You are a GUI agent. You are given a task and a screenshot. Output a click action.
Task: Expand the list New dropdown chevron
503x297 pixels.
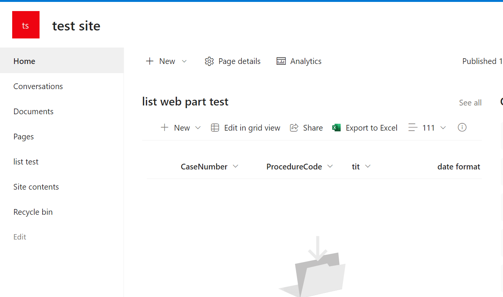[198, 128]
